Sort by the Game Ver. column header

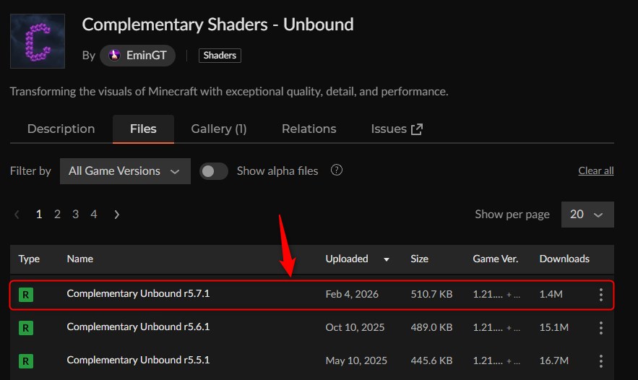495,259
